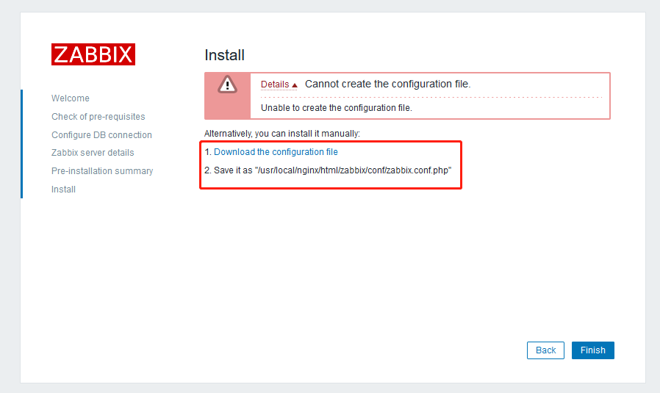Click the Install step in sidebar
The width and height of the screenshot is (660, 393).
tap(63, 190)
